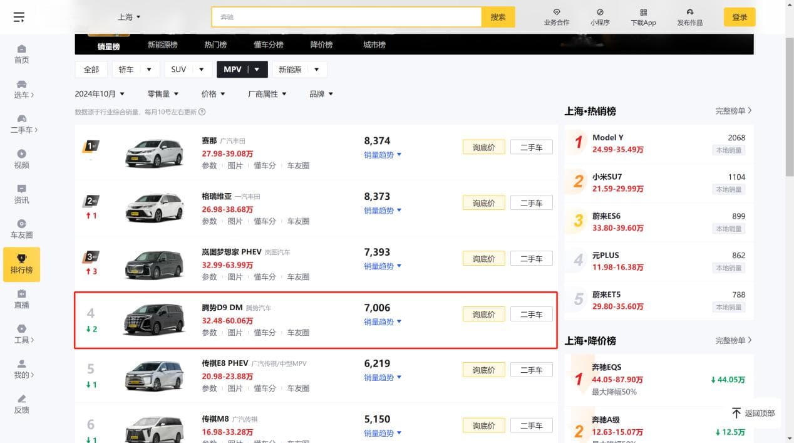Switch to 懂车分榜 tab
Image resolution: width=794 pixels, height=443 pixels.
[269, 45]
